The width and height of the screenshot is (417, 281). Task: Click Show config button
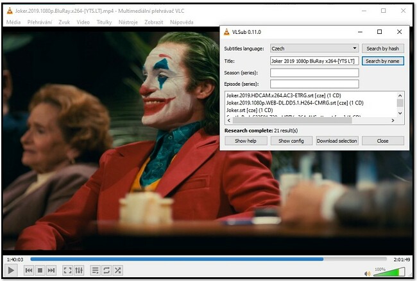click(291, 141)
